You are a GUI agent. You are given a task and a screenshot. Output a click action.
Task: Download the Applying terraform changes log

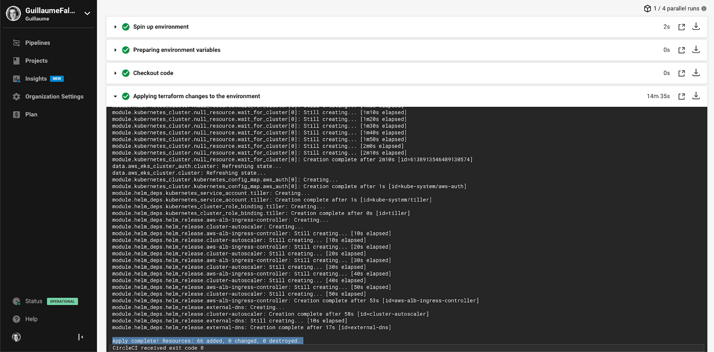(x=696, y=96)
